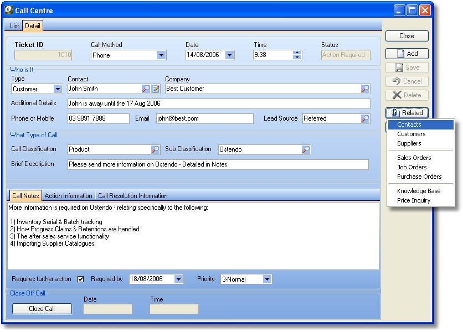This screenshot has width=463, height=332.
Task: Choose Price Inquiry from the Related menu
Action: [421, 200]
